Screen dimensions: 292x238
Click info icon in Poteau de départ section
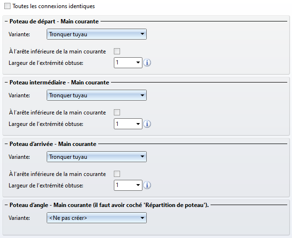(x=147, y=63)
